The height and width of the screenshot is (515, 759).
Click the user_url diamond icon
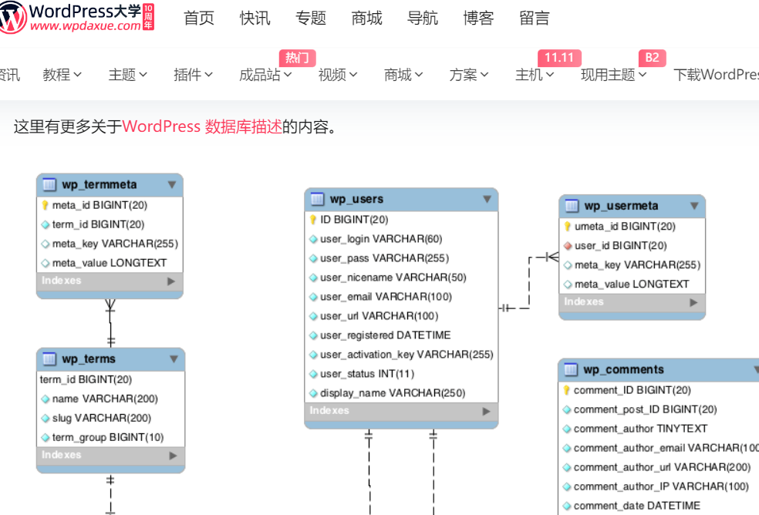(x=313, y=317)
